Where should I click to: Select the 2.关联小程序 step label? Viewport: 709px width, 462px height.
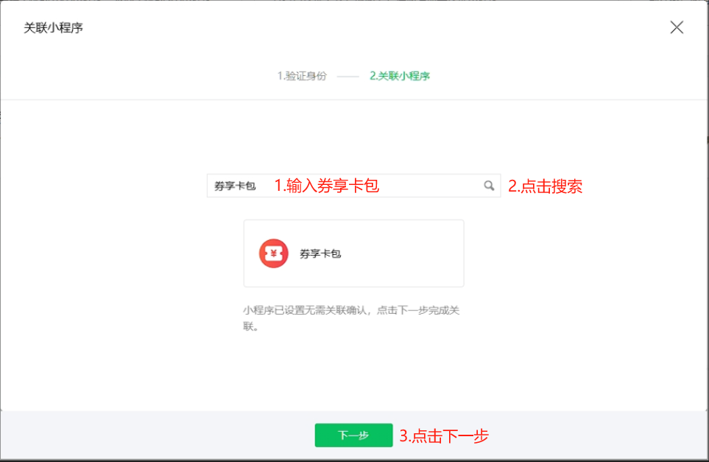pos(400,76)
